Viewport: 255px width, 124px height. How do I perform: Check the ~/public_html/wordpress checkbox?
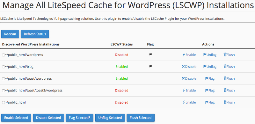tap(3, 55)
